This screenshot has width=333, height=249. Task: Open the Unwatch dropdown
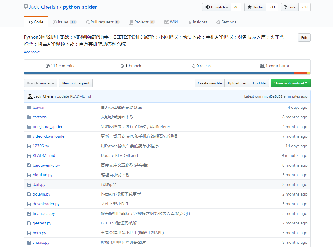tap(217, 7)
